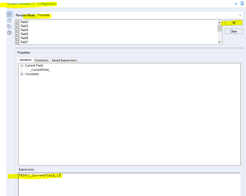Collapse the configuration panel with the chevron icon

point(236,4)
